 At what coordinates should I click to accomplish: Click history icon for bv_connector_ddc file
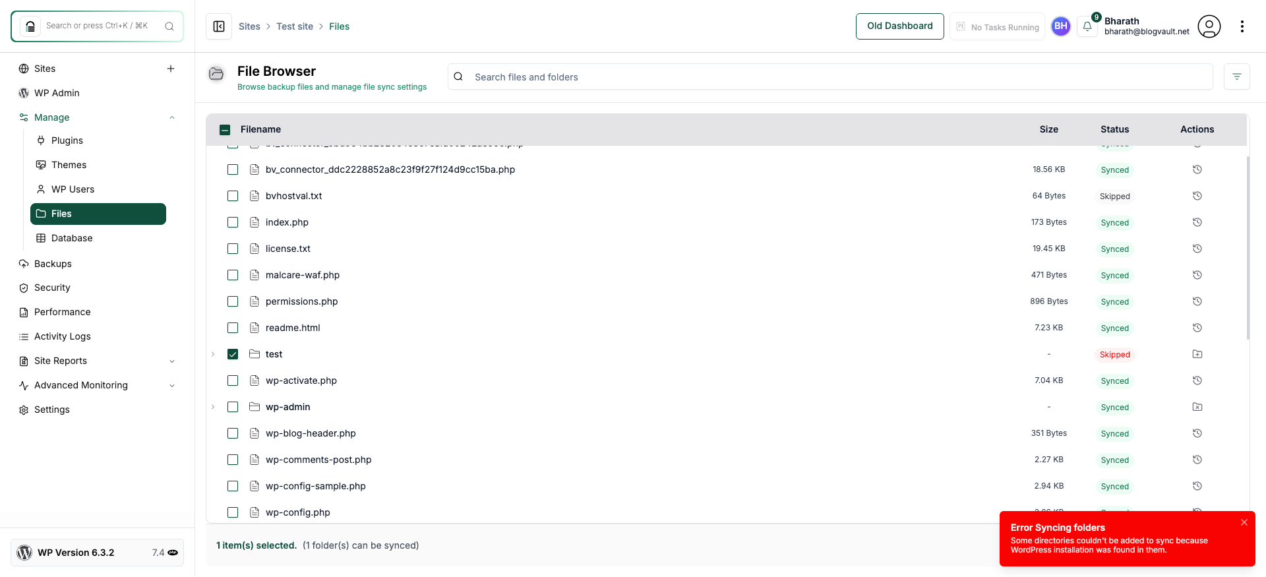1197,169
